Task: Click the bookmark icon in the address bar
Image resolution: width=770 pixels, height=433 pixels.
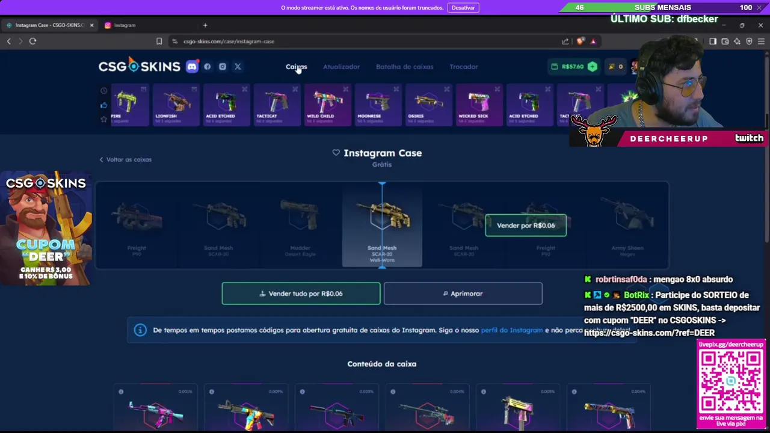Action: coord(159,41)
